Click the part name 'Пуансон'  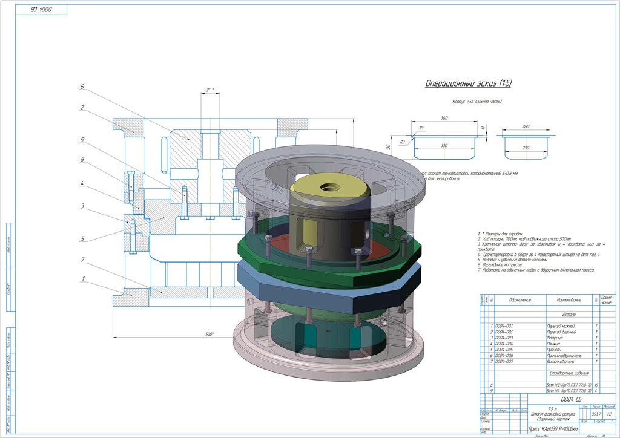point(553,350)
